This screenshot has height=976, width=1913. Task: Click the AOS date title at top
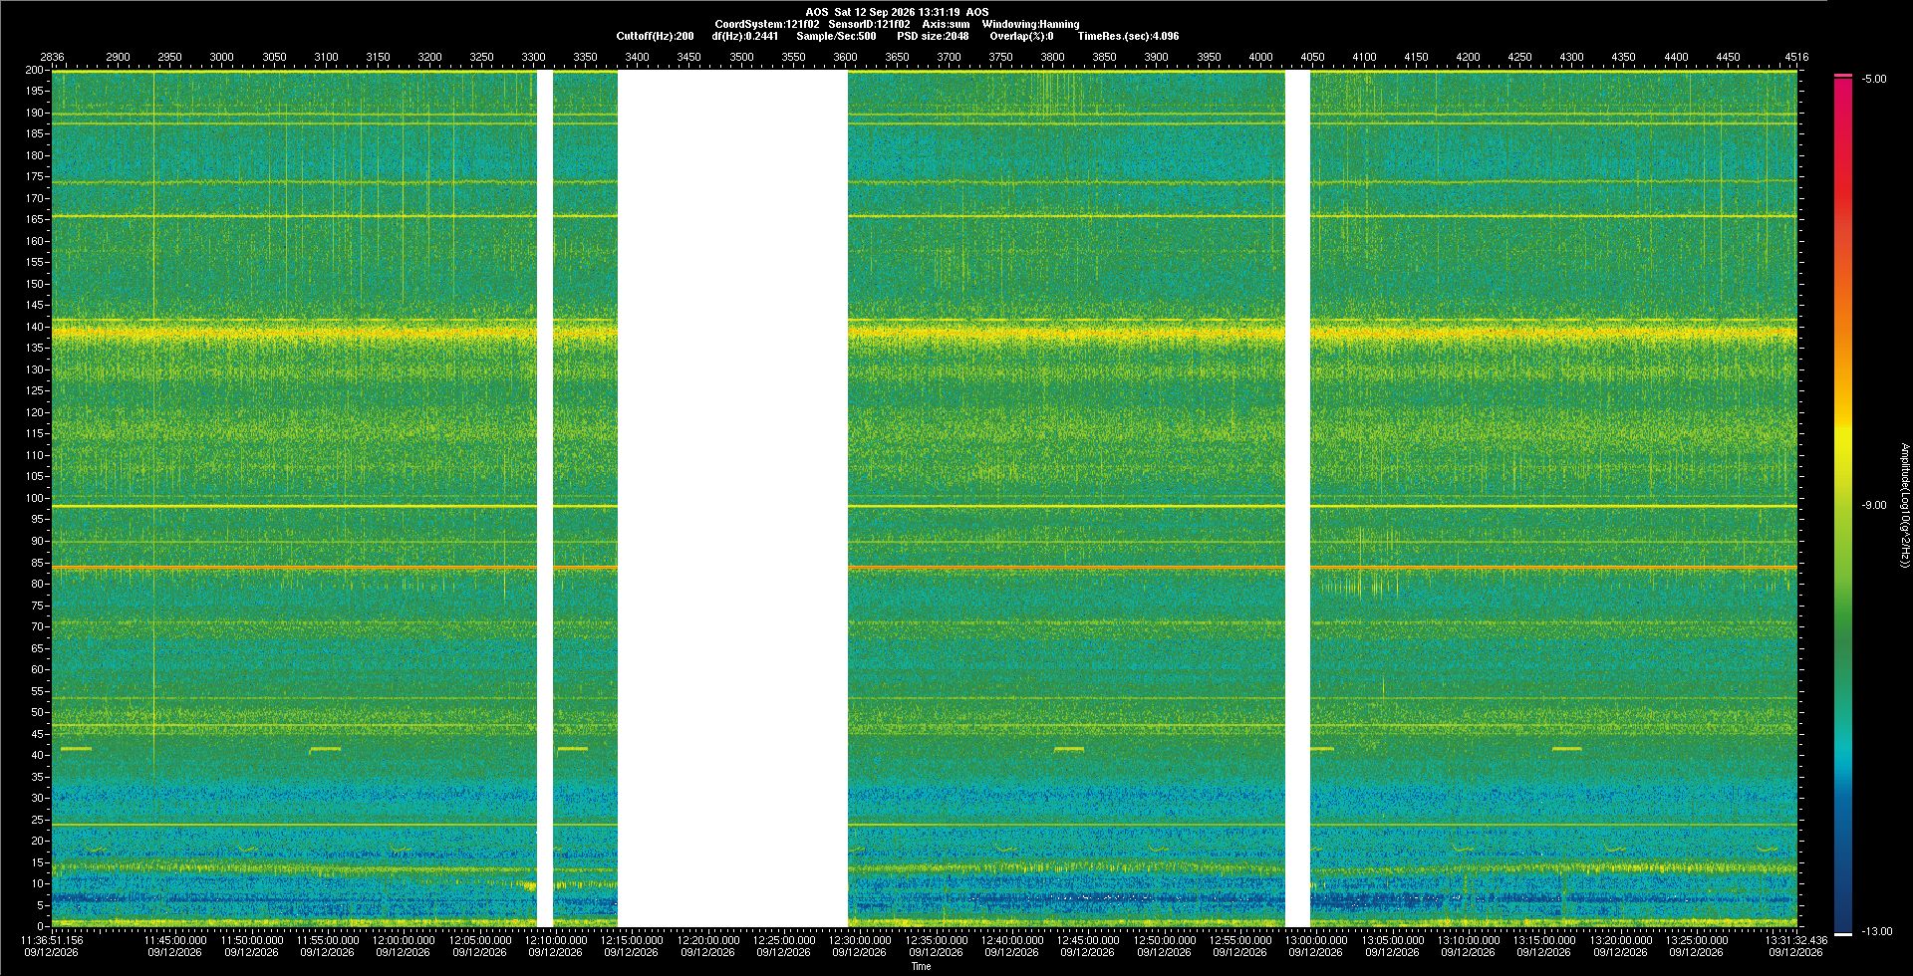point(897,12)
